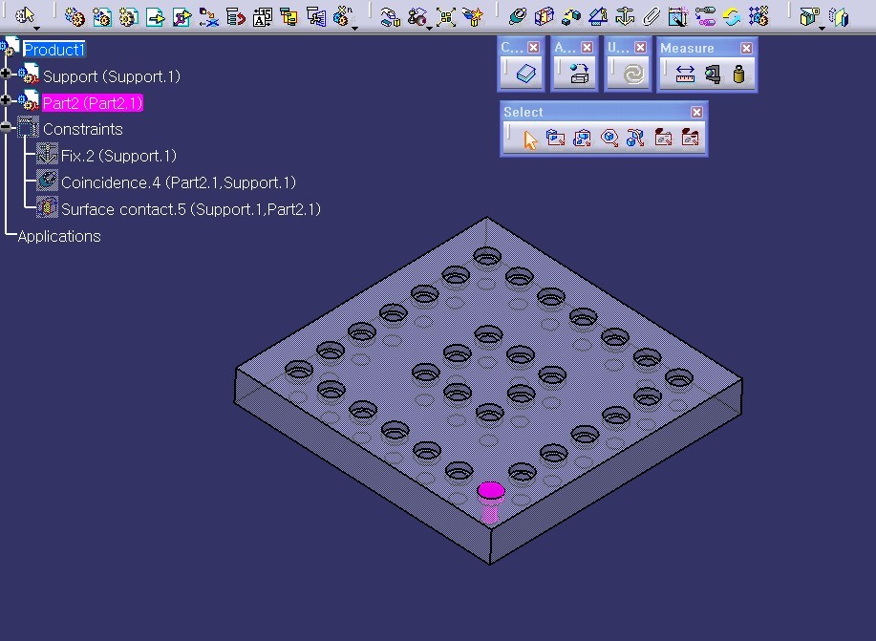Image resolution: width=876 pixels, height=641 pixels.
Task: Click the Measure Between ruler icon
Action: point(685,75)
